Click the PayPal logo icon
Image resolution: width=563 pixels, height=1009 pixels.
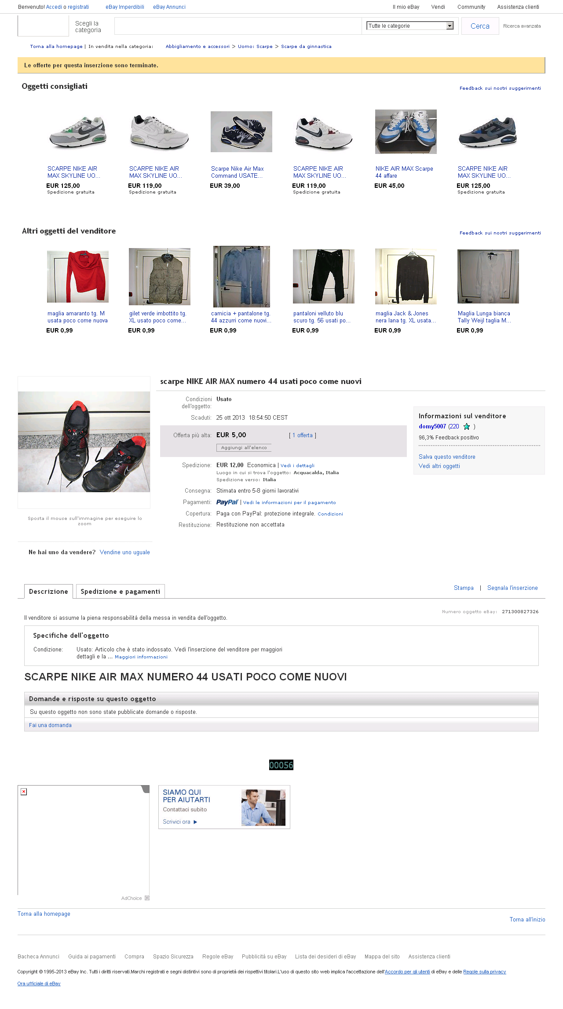click(227, 502)
